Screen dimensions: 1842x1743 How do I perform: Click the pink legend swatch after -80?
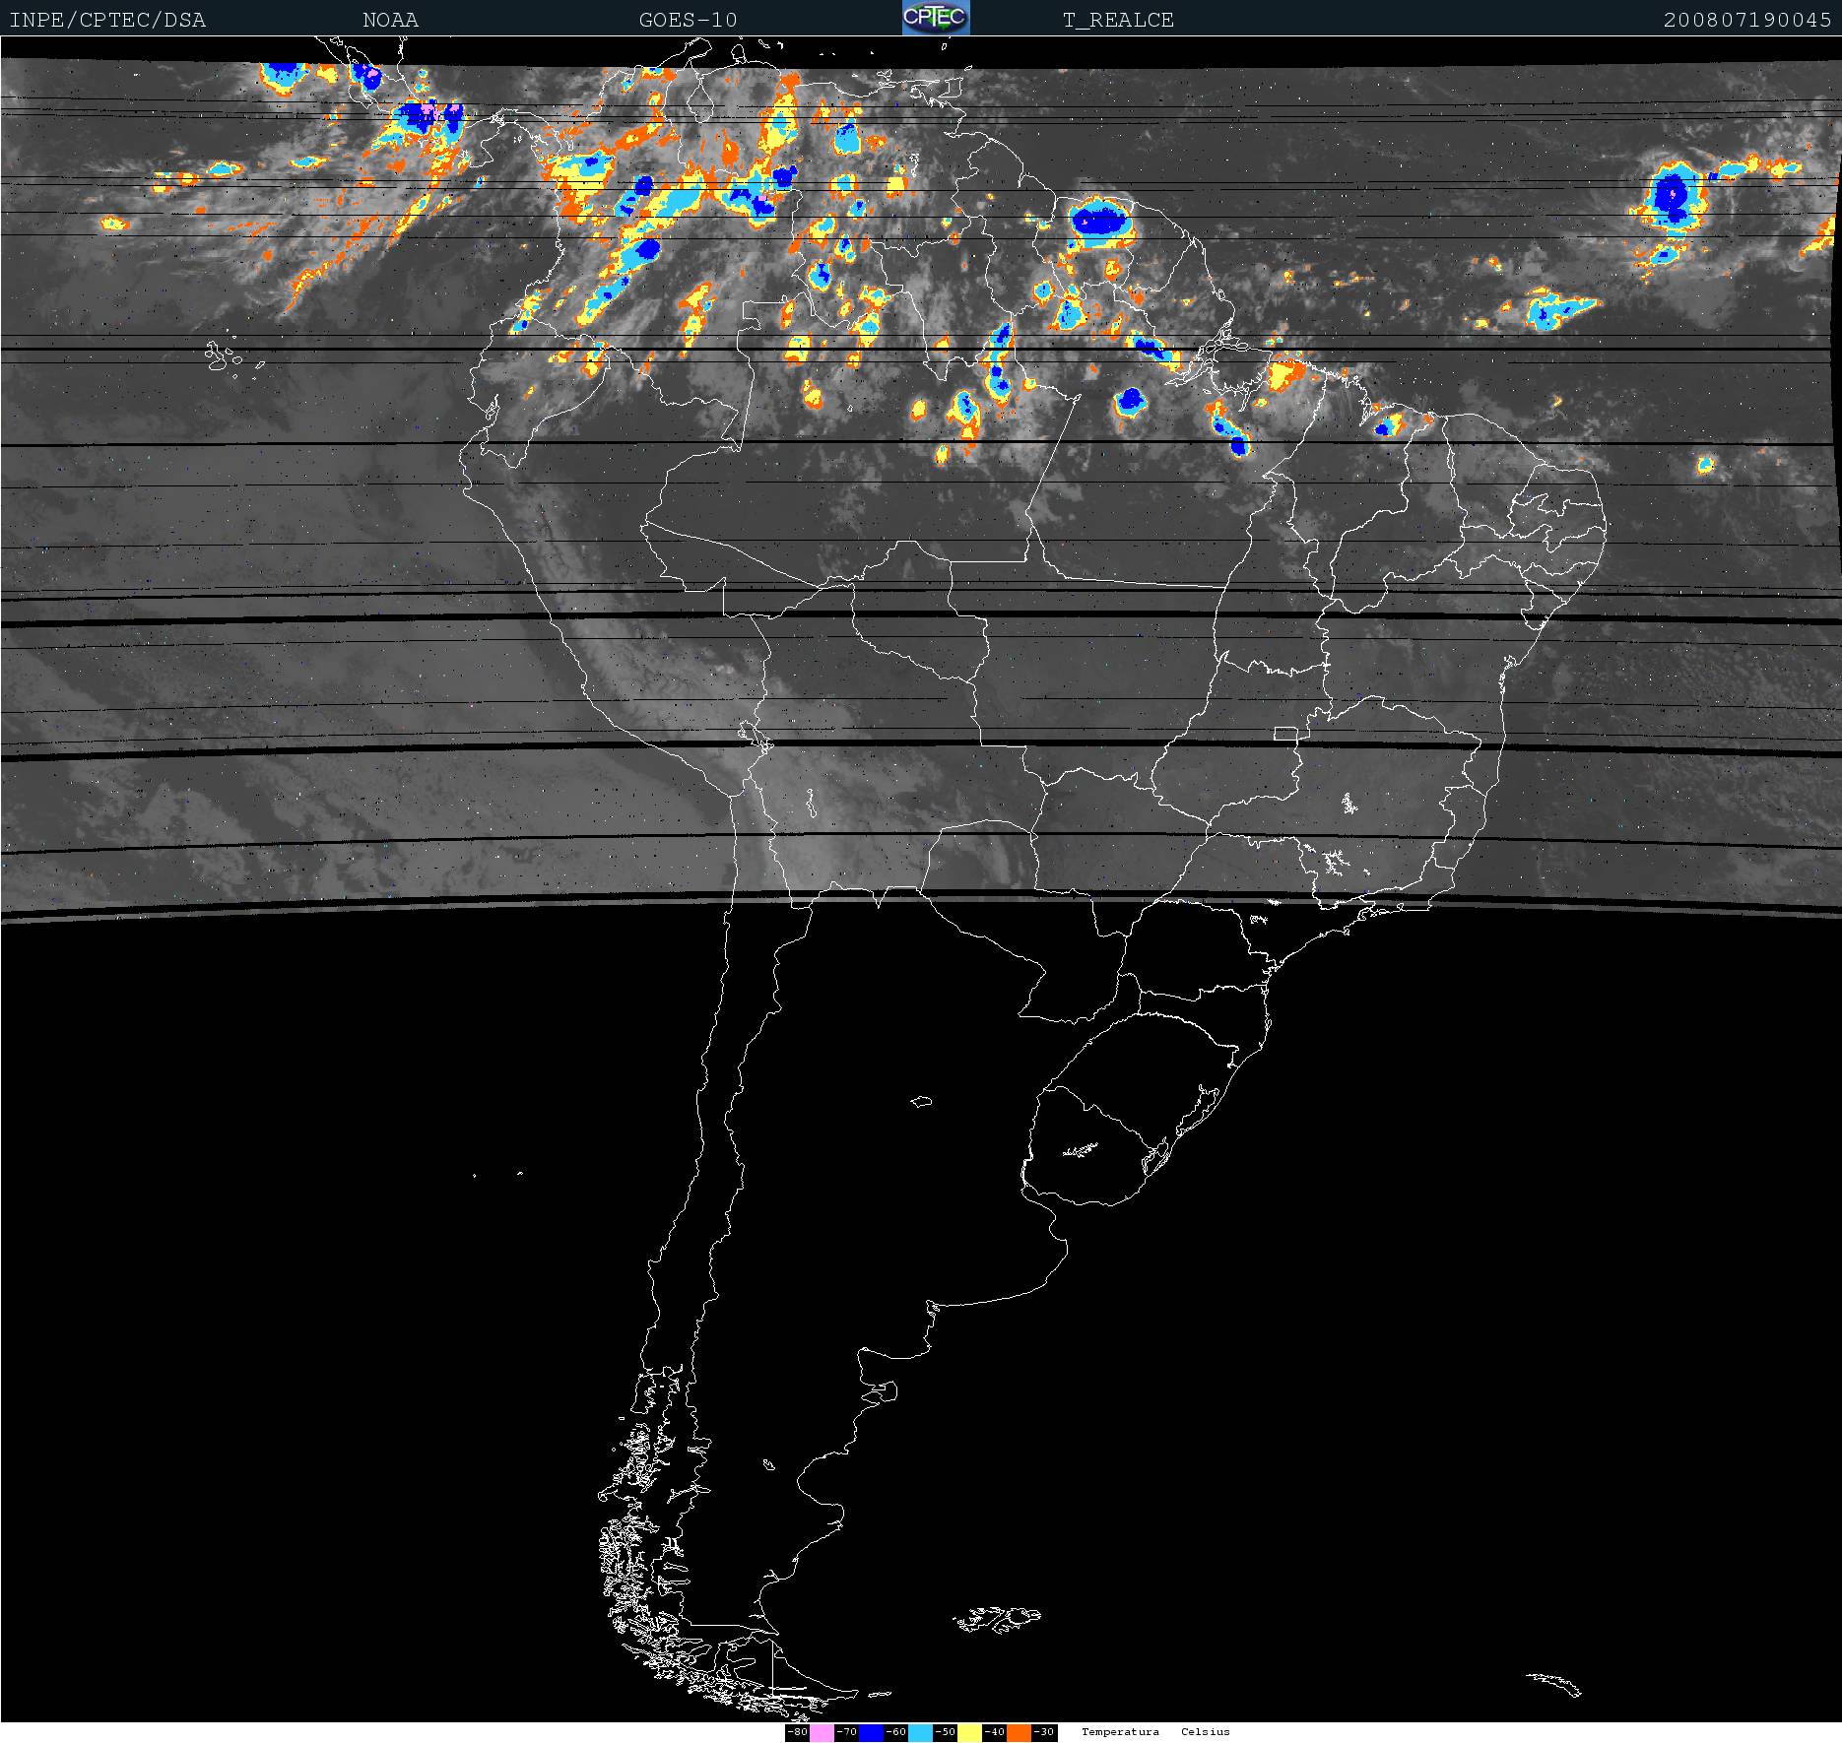pyautogui.click(x=822, y=1732)
